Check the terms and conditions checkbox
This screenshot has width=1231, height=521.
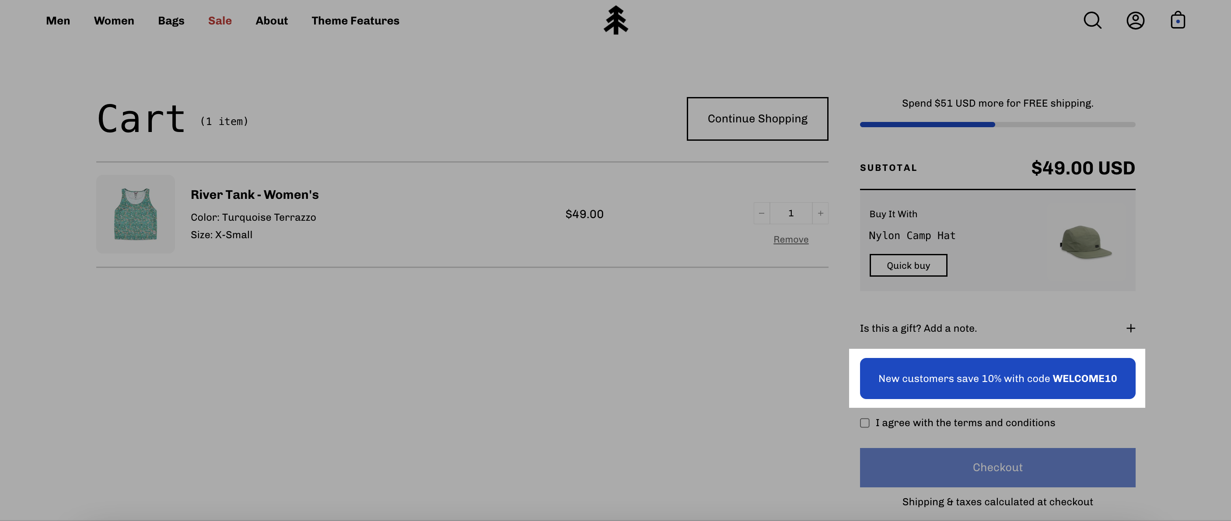tap(864, 423)
